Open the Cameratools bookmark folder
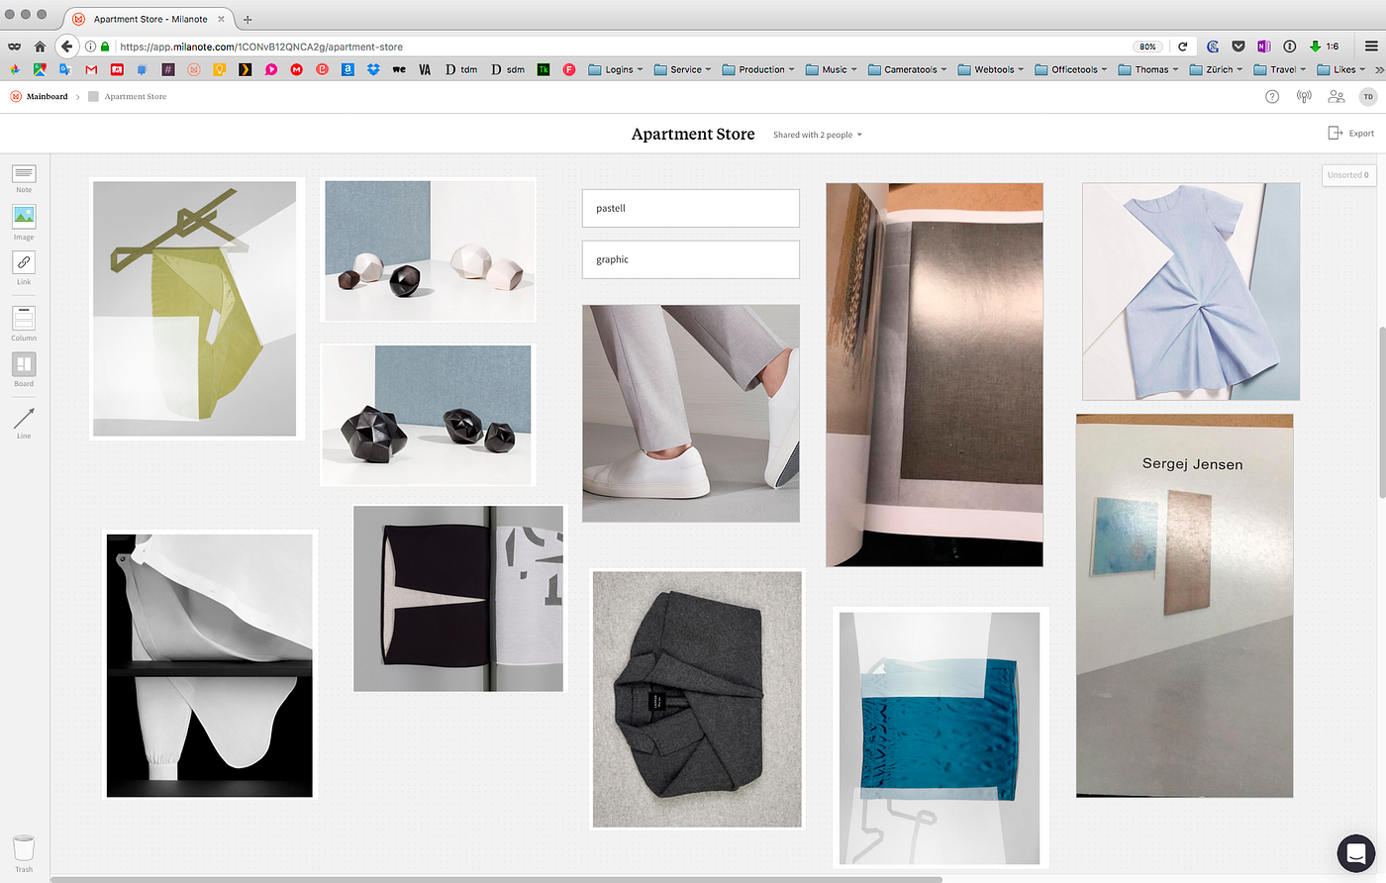The height and width of the screenshot is (883, 1386). click(907, 69)
